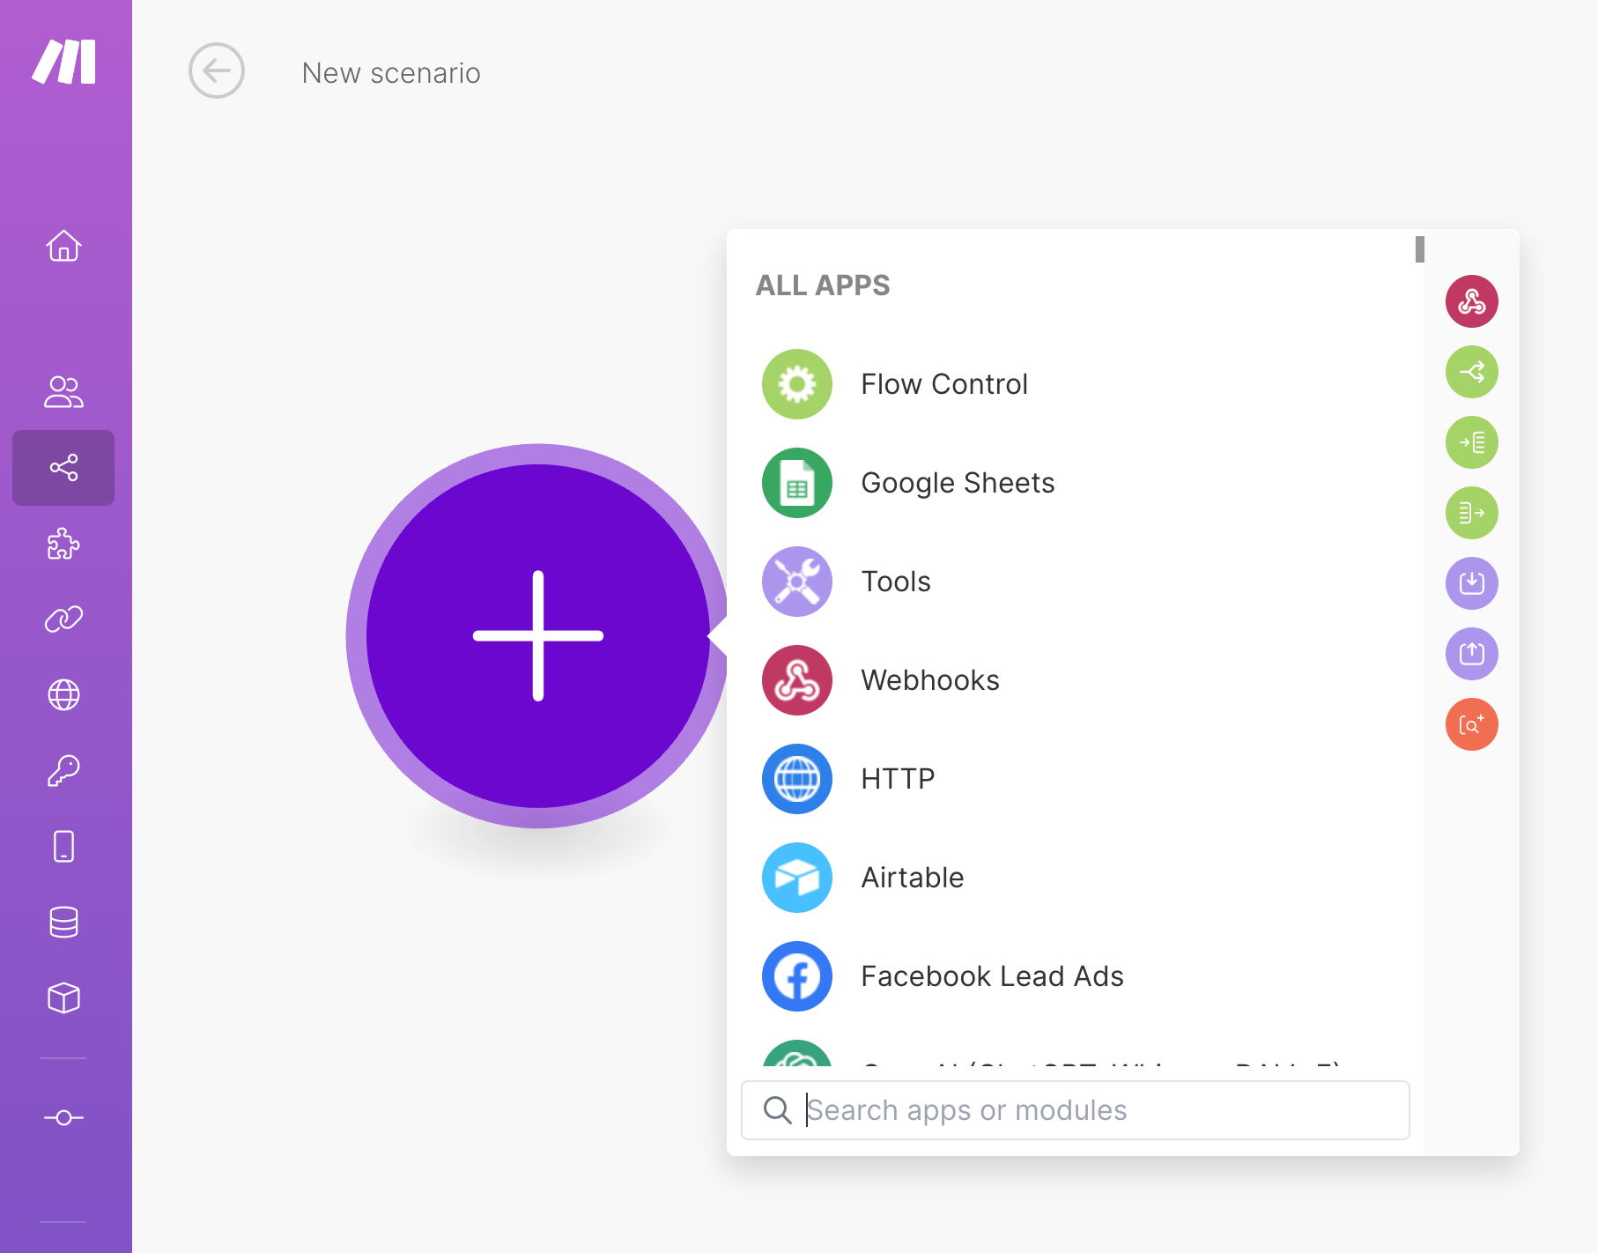Click the red Webhooks shortcut icon
The height and width of the screenshot is (1253, 1598).
tap(1471, 301)
